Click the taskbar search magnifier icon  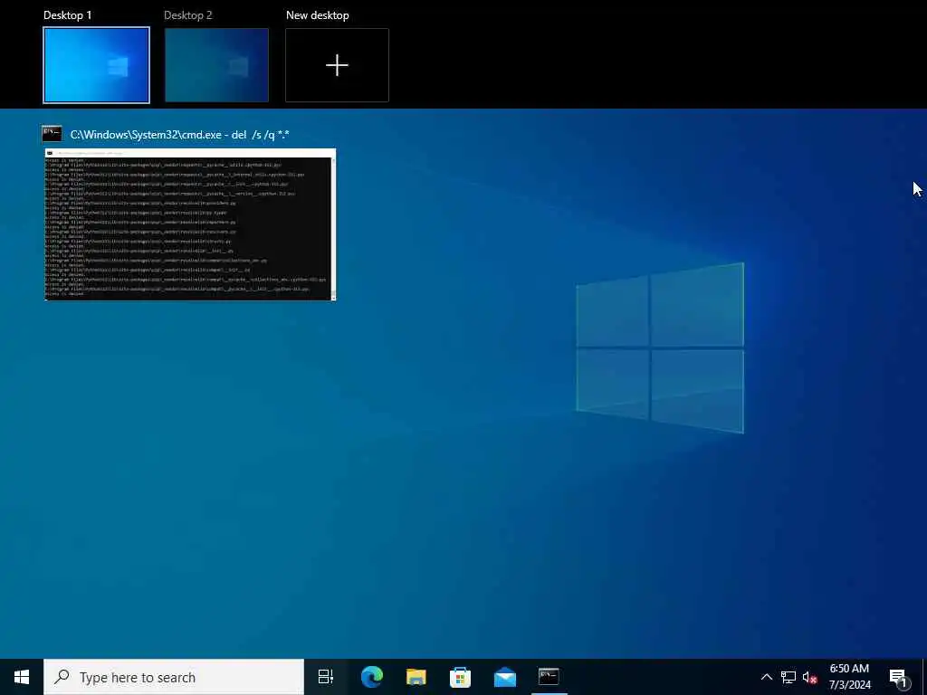62,677
